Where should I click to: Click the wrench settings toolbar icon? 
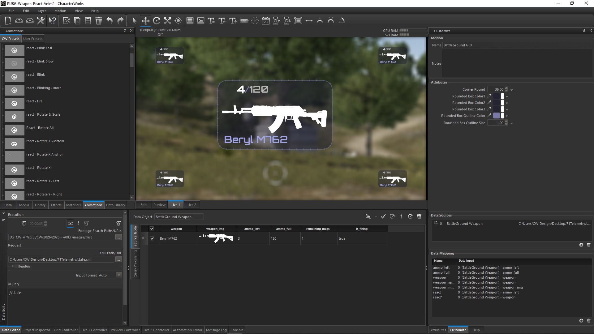coord(41,21)
